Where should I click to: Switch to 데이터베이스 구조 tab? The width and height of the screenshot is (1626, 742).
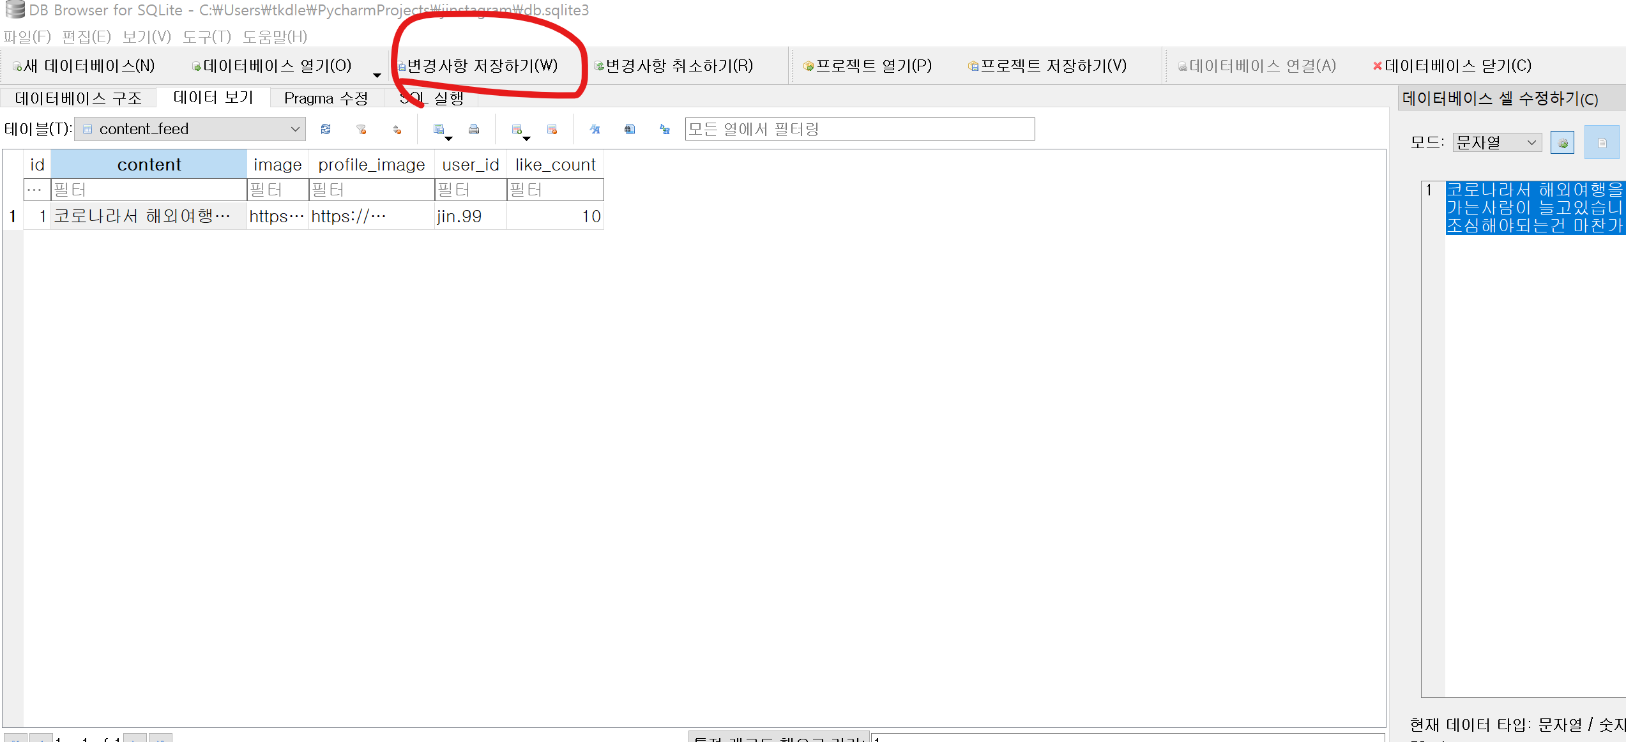tap(78, 98)
